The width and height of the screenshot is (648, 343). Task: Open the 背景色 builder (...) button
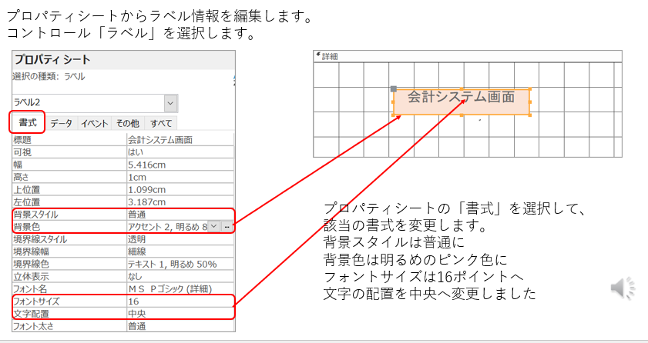(x=227, y=227)
